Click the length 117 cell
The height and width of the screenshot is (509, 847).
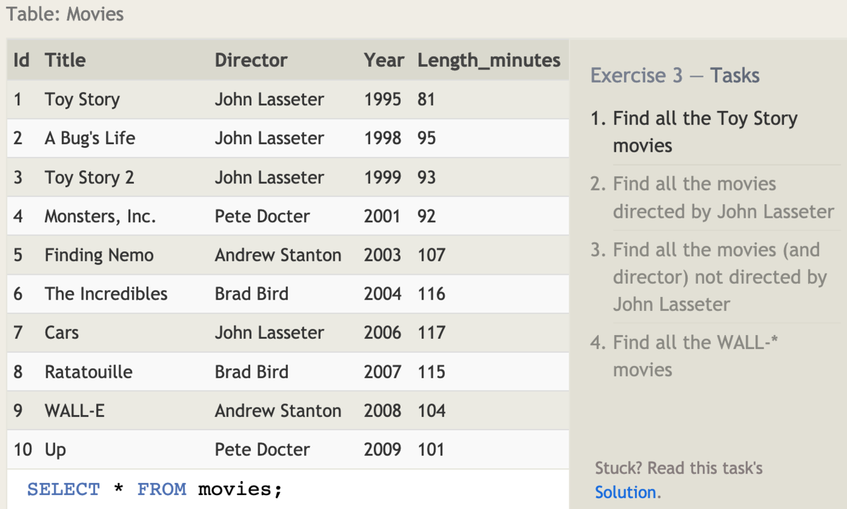(x=431, y=333)
